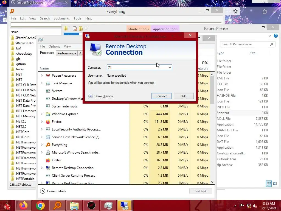Expand Microsoft Windows Search Indexer row
This screenshot has height=211, width=281.
point(42,152)
